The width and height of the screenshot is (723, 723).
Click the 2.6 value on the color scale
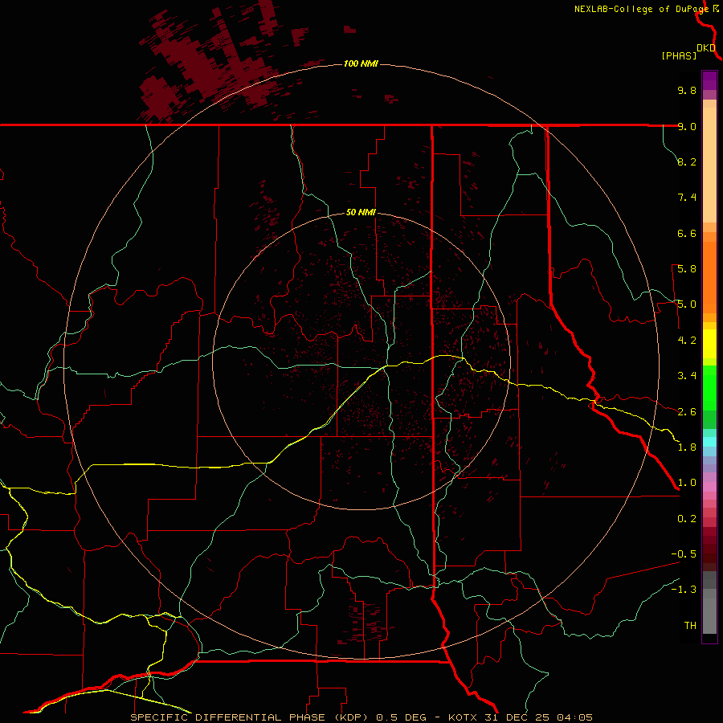[x=687, y=412]
